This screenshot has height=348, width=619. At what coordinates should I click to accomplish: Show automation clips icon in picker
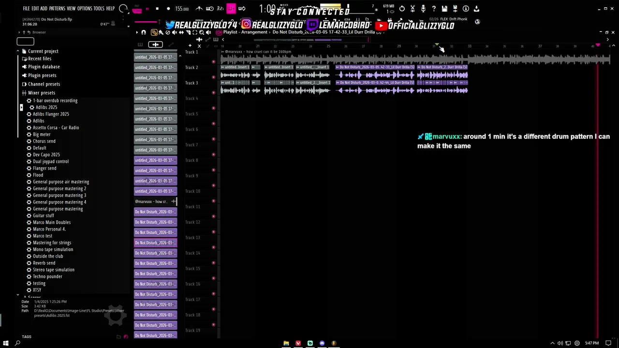point(171,44)
